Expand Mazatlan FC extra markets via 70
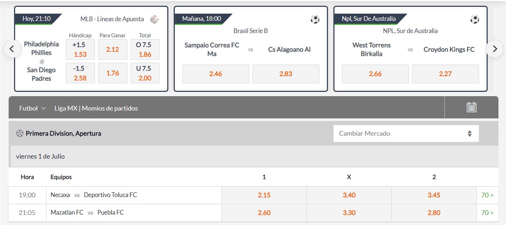 tap(487, 212)
